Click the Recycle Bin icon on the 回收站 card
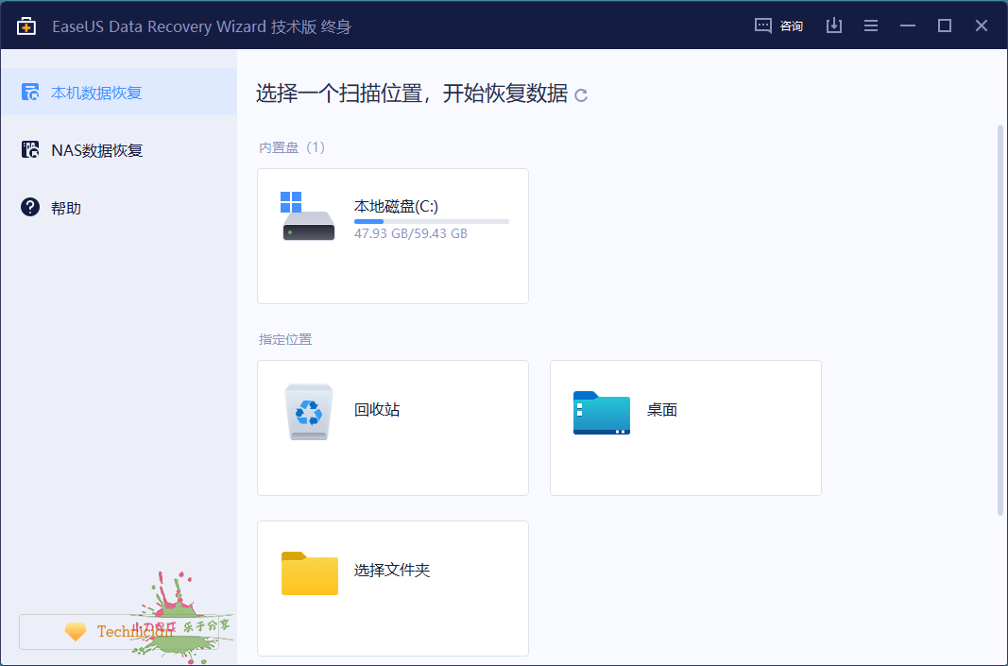This screenshot has width=1008, height=666. 308,410
